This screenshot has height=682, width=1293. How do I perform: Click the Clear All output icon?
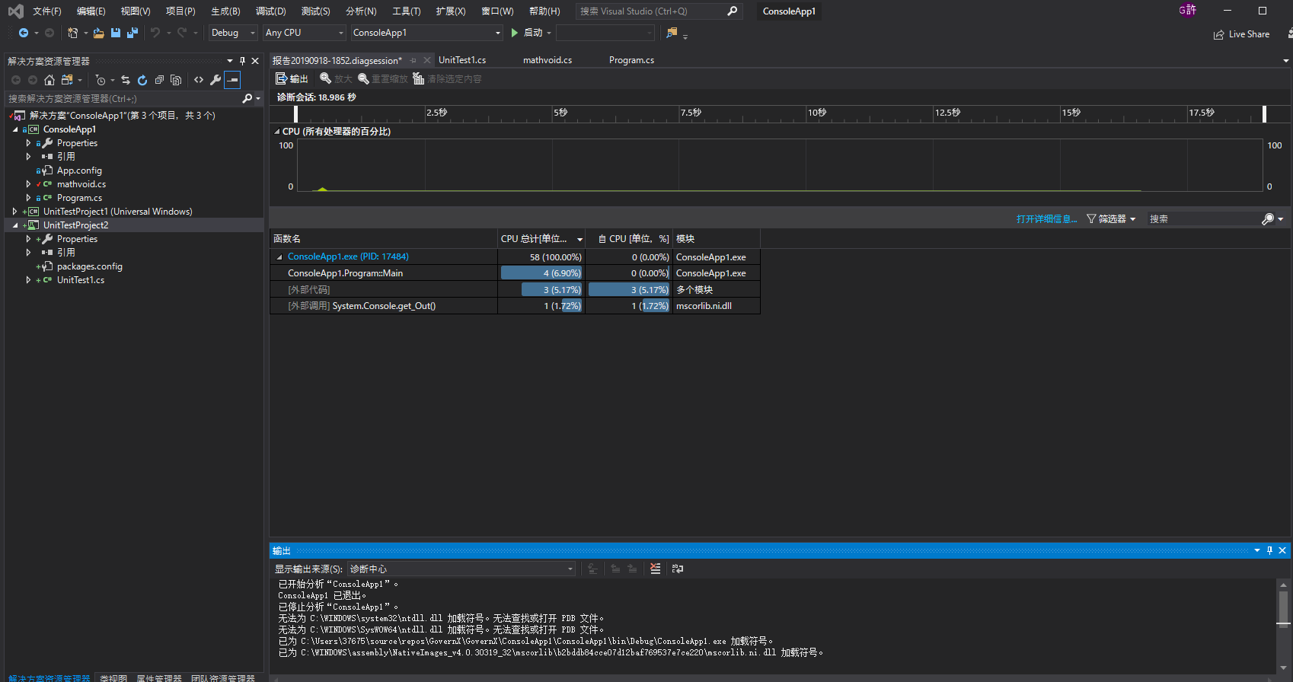(x=656, y=569)
